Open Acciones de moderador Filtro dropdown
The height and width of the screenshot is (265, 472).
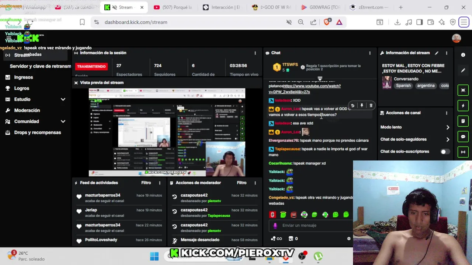pyautogui.click(x=242, y=183)
